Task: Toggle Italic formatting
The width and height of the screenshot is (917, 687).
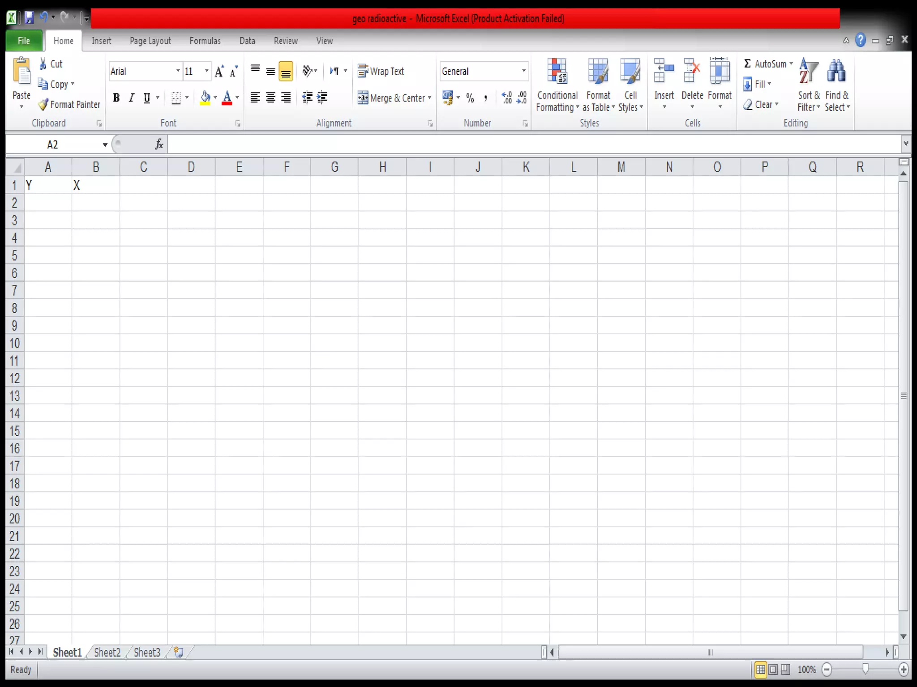Action: (132, 98)
